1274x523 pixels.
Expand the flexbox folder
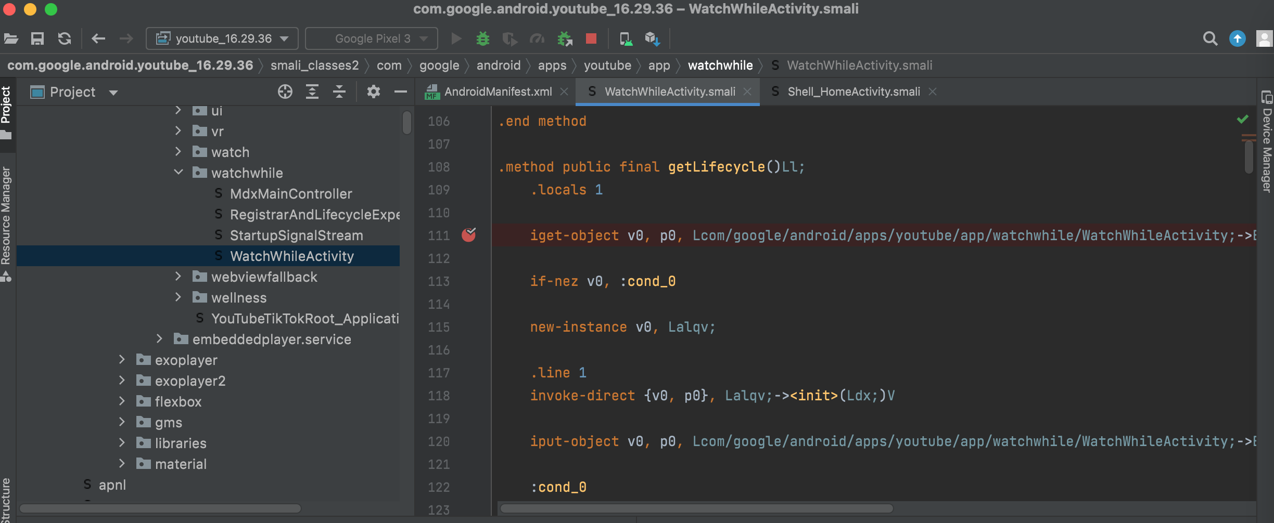(122, 401)
